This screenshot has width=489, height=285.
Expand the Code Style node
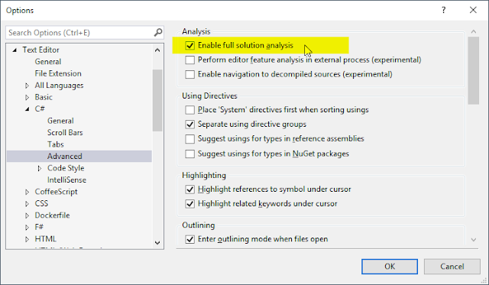tap(40, 168)
